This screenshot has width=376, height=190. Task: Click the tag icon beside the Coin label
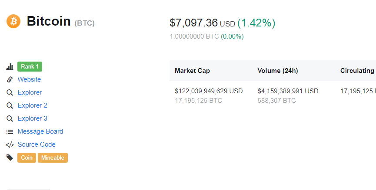point(10,157)
